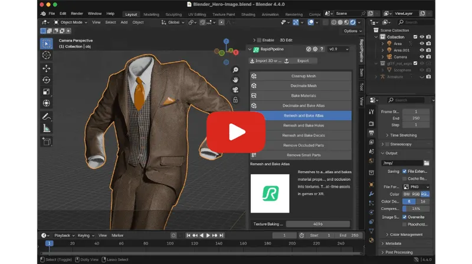Select the Select Box tool
472x264 pixels.
[x=47, y=44]
